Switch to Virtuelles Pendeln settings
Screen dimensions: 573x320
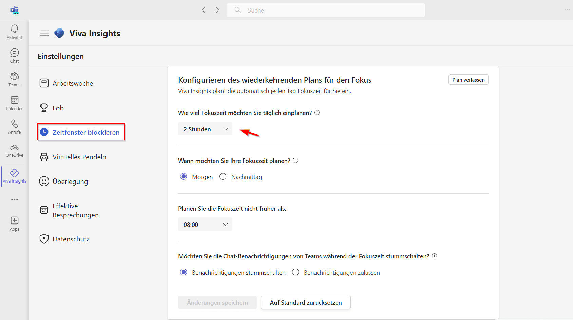click(79, 157)
